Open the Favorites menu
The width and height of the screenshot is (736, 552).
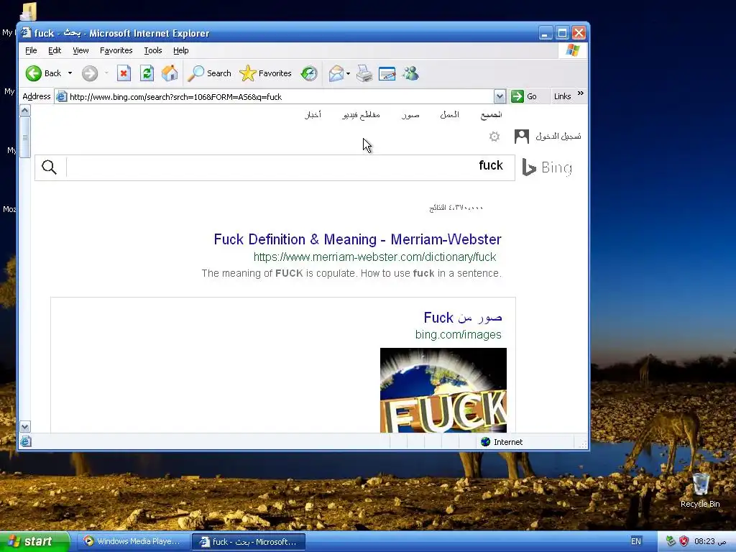[x=116, y=50]
